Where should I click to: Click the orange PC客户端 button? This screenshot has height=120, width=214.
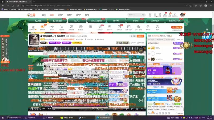point(177,27)
